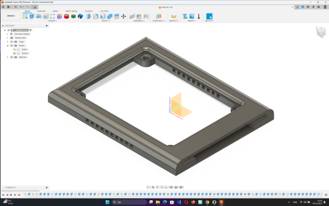Show the hidden first body under Bodies

point(15,50)
